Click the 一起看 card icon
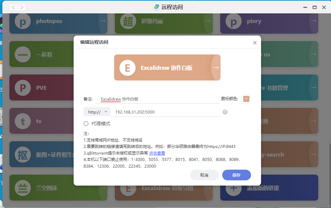 [x=23, y=54]
